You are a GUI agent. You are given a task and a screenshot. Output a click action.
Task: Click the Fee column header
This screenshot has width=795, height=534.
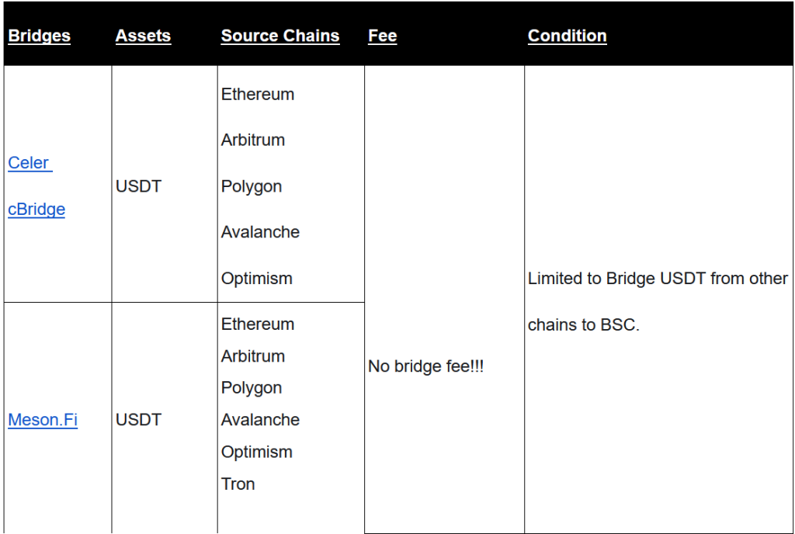coord(382,36)
